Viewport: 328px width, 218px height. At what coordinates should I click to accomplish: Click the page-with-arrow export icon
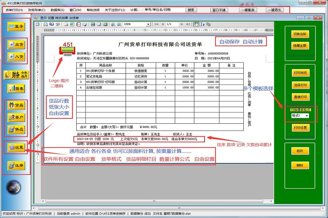click(x=66, y=25)
